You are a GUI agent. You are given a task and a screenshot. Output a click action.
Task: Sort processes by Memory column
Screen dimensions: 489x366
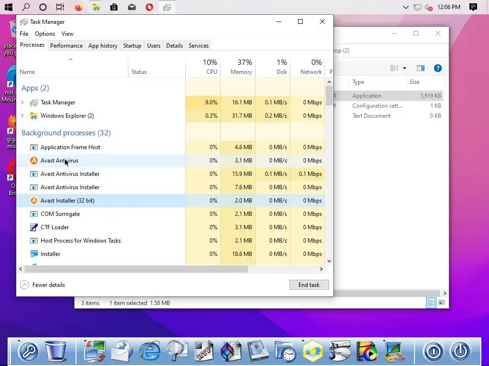[238, 67]
